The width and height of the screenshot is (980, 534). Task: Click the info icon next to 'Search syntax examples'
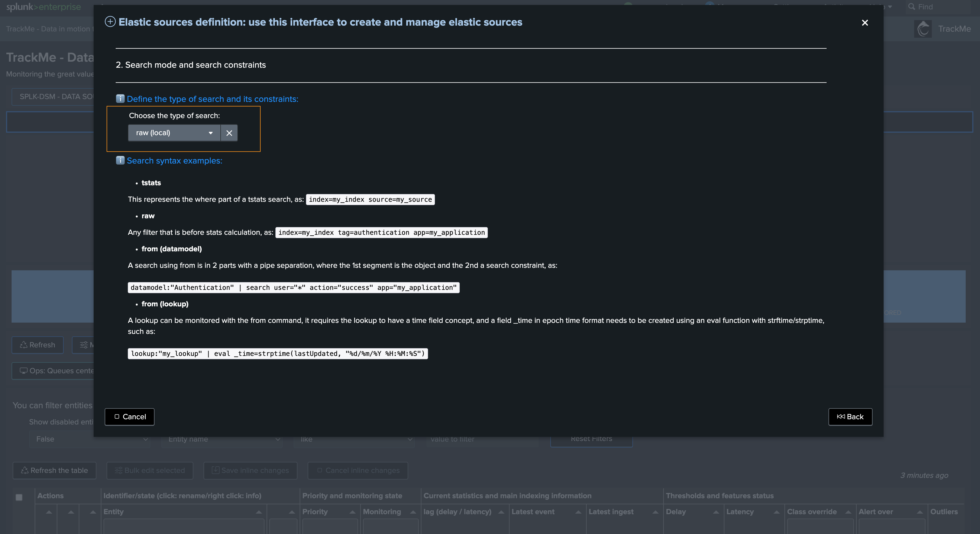[x=120, y=160]
